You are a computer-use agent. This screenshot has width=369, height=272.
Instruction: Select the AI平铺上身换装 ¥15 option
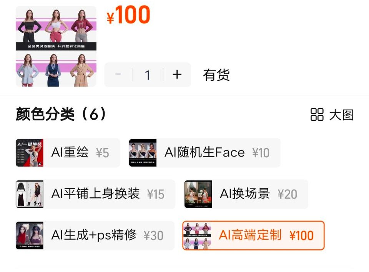pos(95,194)
